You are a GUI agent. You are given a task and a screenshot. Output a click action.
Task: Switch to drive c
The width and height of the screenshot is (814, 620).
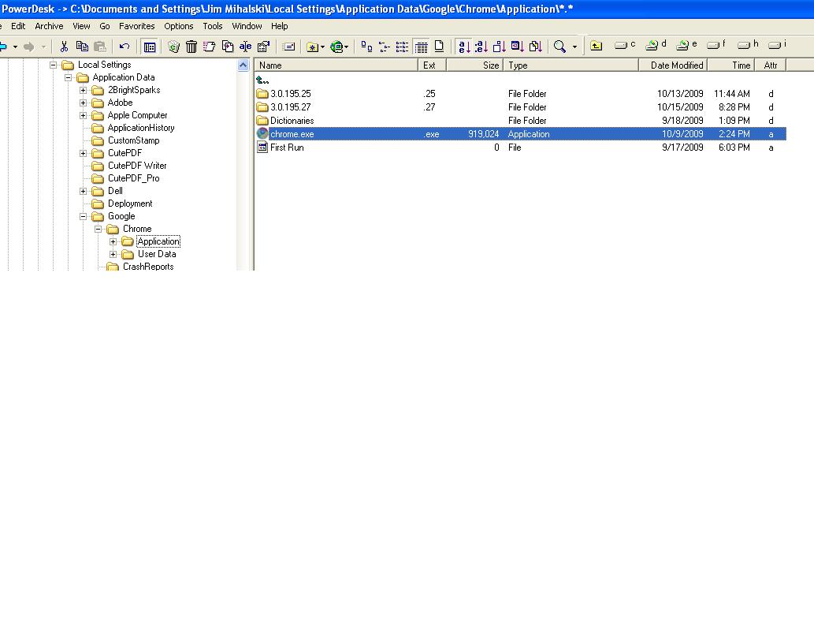(x=625, y=45)
